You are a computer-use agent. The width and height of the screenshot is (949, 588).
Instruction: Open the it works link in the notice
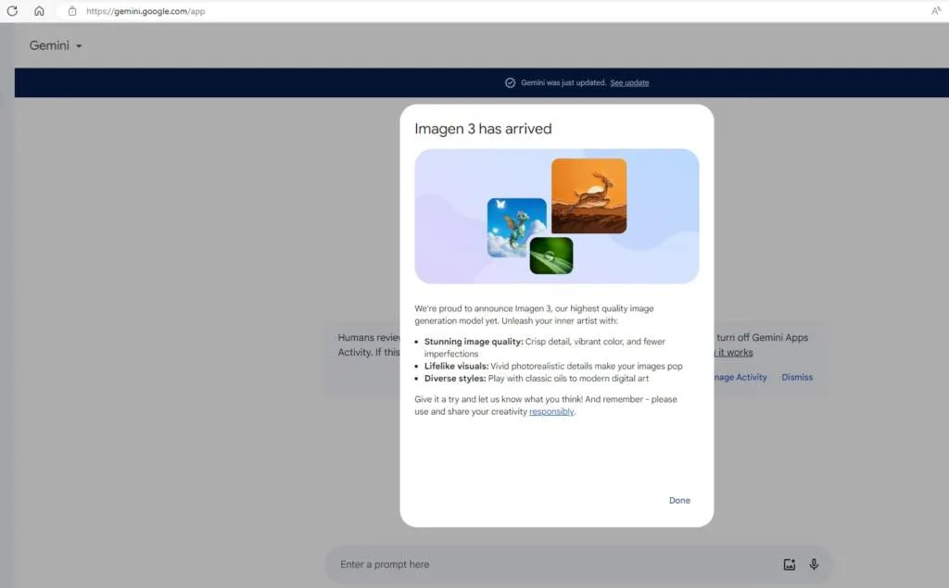click(734, 352)
